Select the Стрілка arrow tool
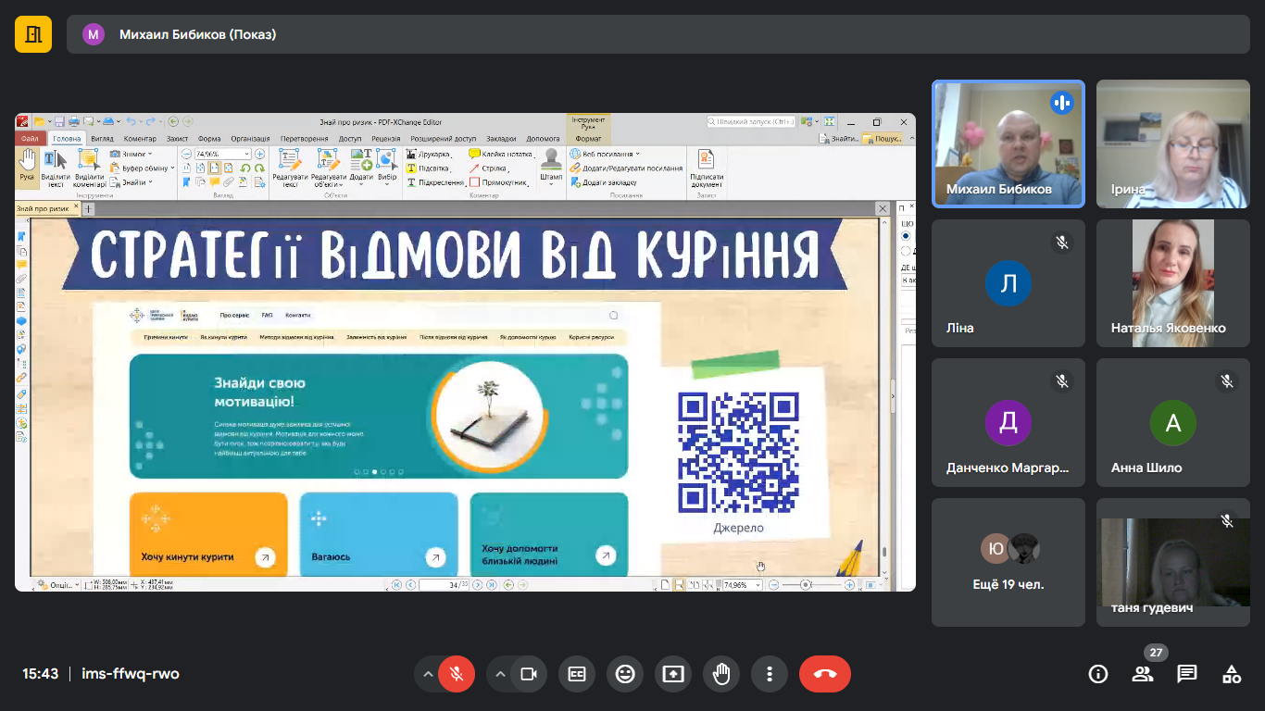The image size is (1265, 711). point(489,168)
